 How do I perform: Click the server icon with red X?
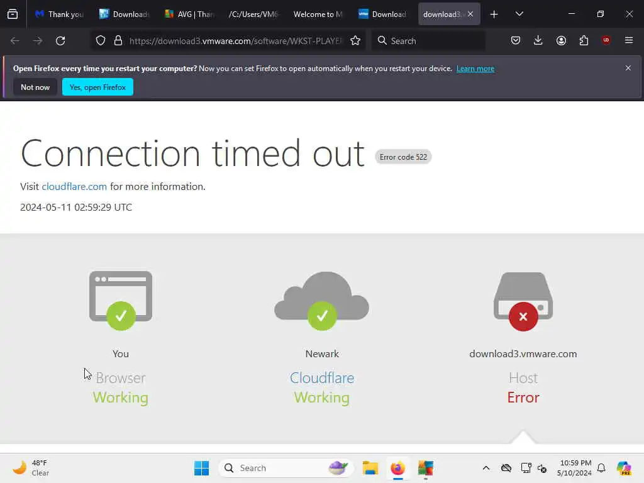pyautogui.click(x=523, y=302)
